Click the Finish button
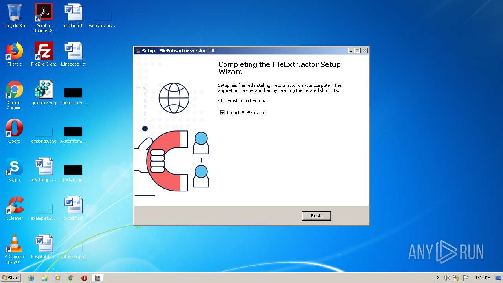503x283 pixels. 316,216
